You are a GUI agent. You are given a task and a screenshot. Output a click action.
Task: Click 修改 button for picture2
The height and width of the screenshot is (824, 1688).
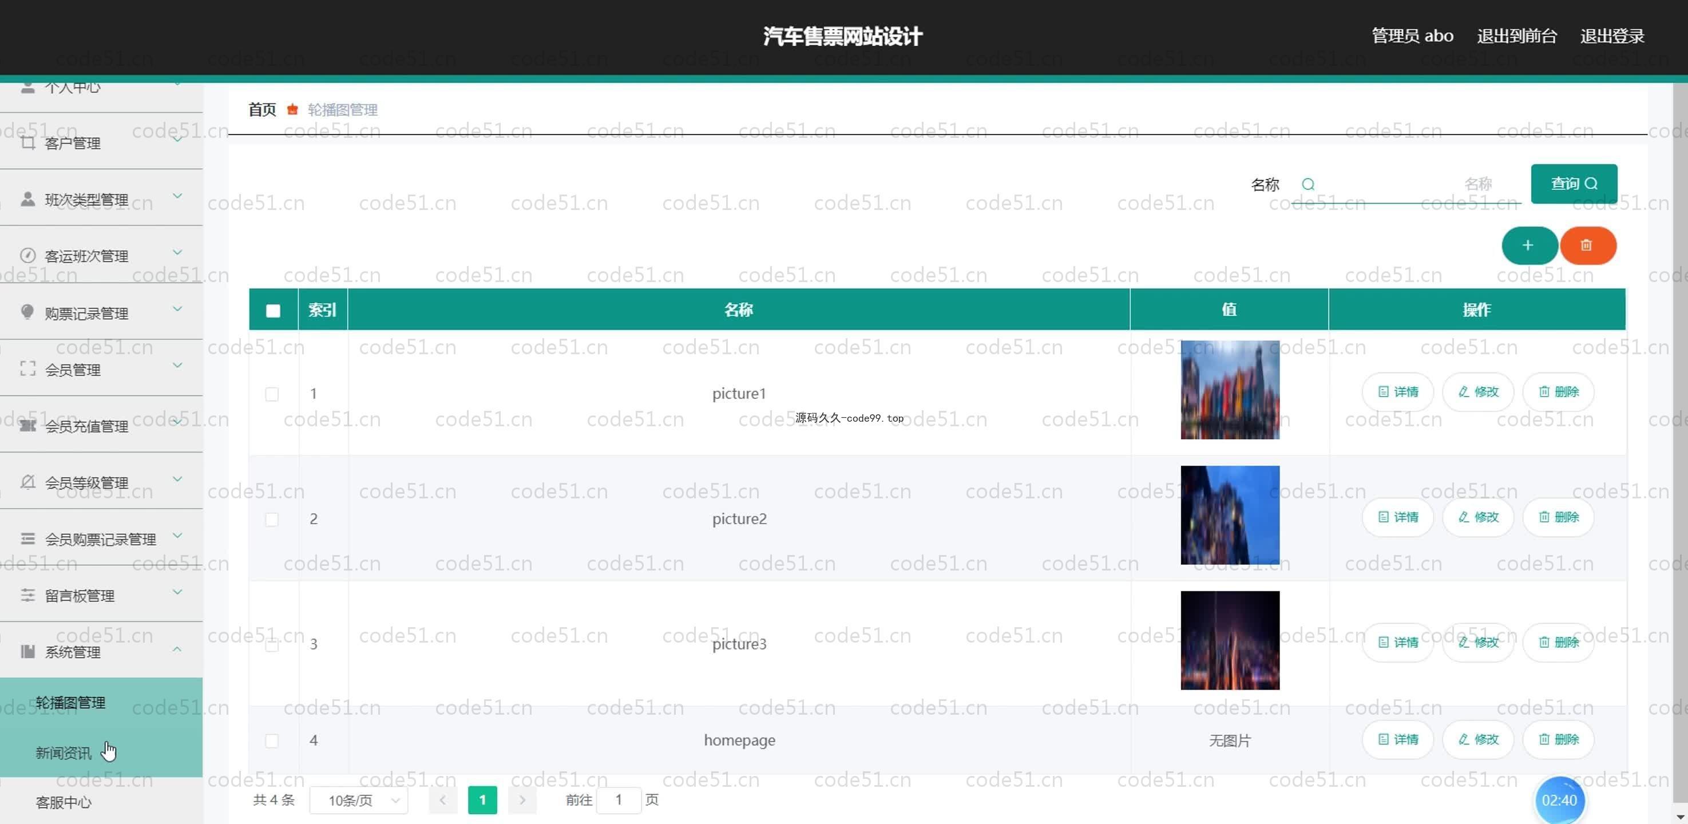(1479, 517)
